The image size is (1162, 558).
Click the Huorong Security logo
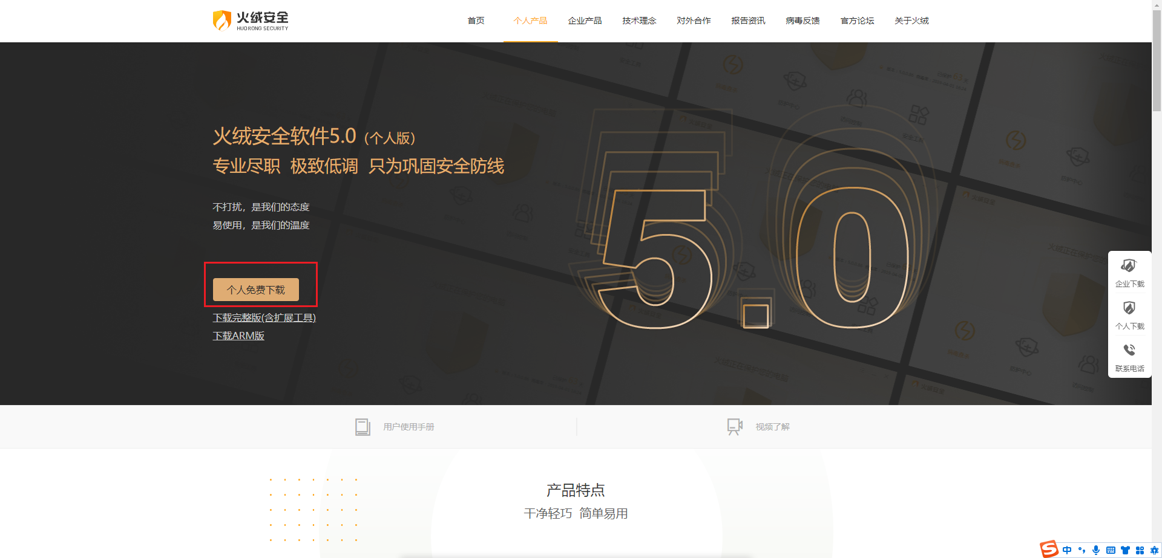pos(251,21)
